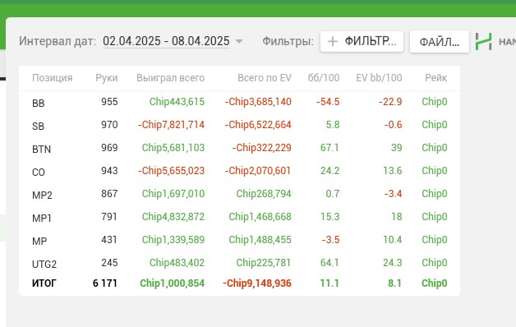Select the CO position row
Image resolution: width=516 pixels, height=327 pixels.
[x=240, y=172]
